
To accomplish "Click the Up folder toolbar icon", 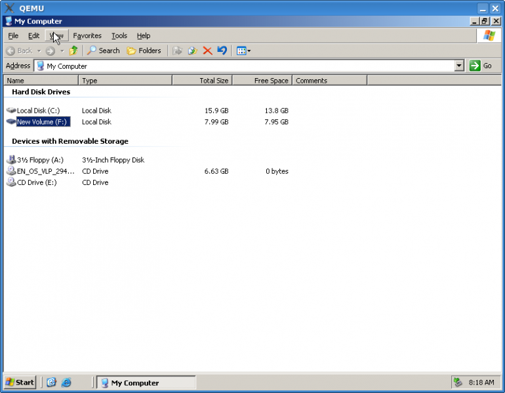I will coord(73,51).
